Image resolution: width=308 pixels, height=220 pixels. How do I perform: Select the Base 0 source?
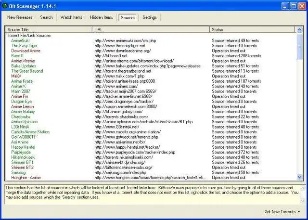coord(17,56)
